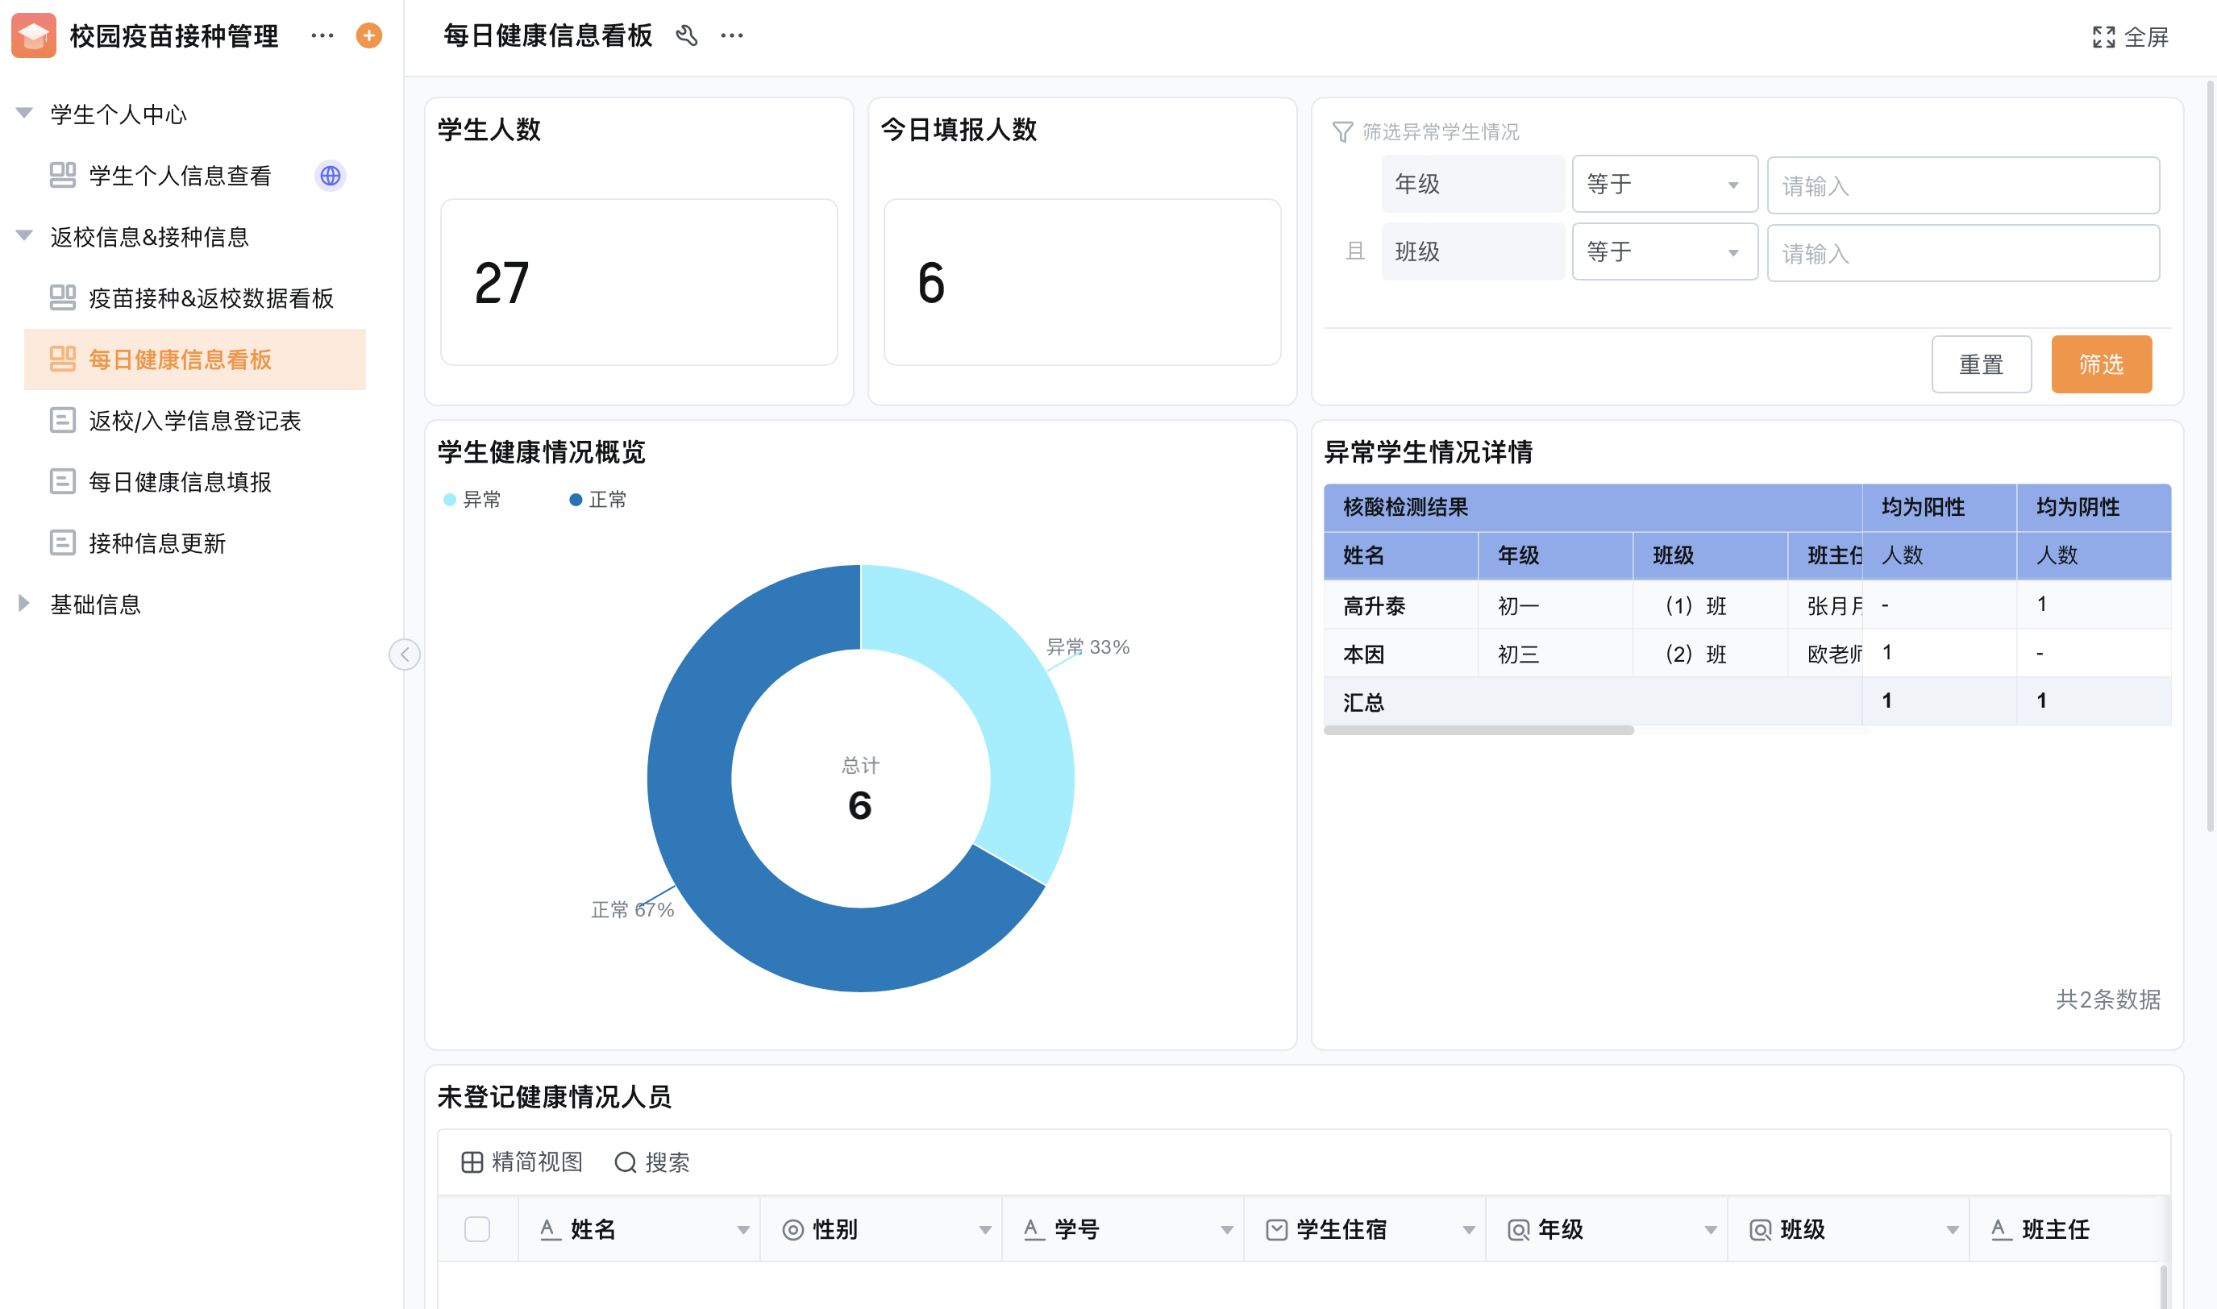Open the app options ellipsis menu
This screenshot has height=1309, width=2217.
click(x=322, y=35)
